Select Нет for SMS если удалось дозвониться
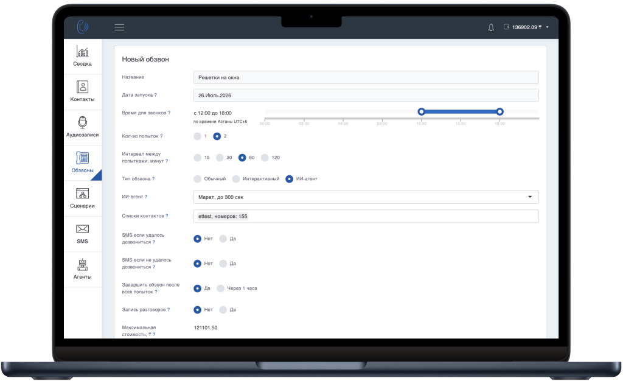This screenshot has width=623, height=381. [198, 239]
